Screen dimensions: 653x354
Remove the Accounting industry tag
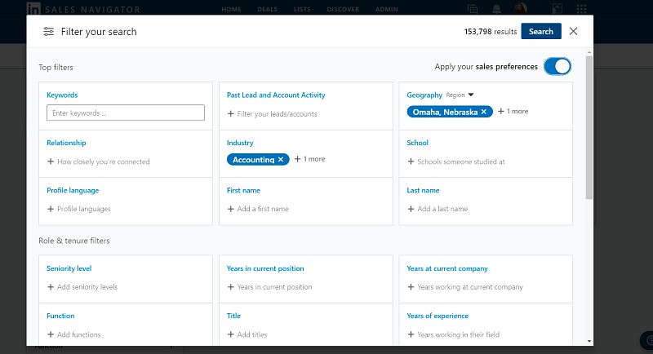[x=281, y=159]
